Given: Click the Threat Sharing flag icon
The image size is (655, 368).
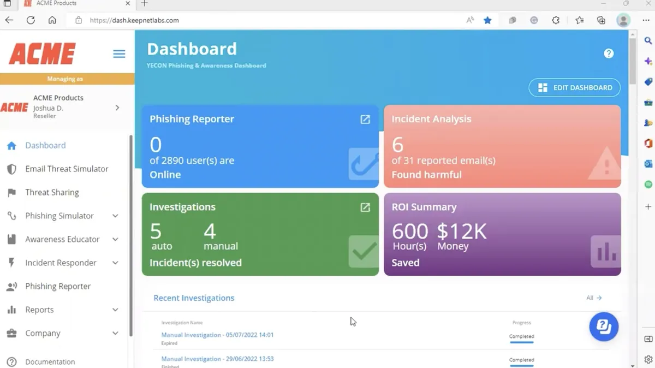Looking at the screenshot, I should (11, 193).
